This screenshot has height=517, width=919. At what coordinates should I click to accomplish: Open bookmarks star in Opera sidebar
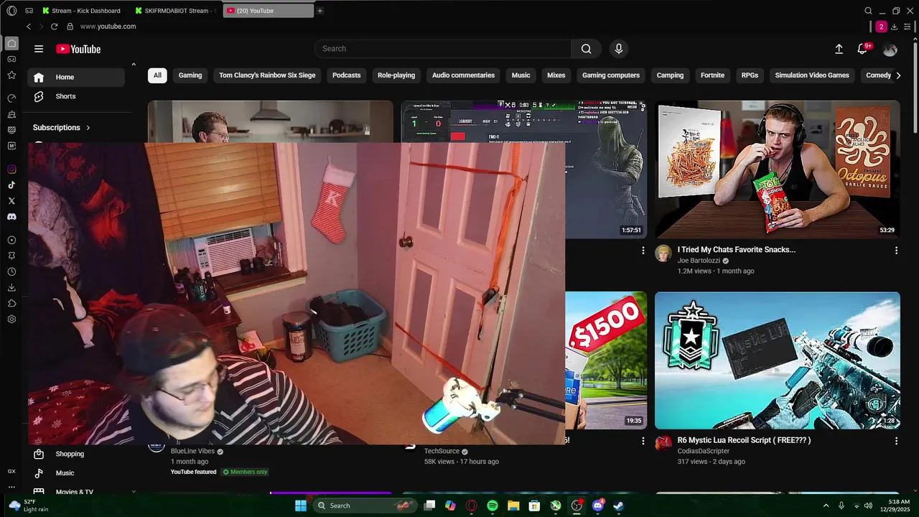pos(11,75)
